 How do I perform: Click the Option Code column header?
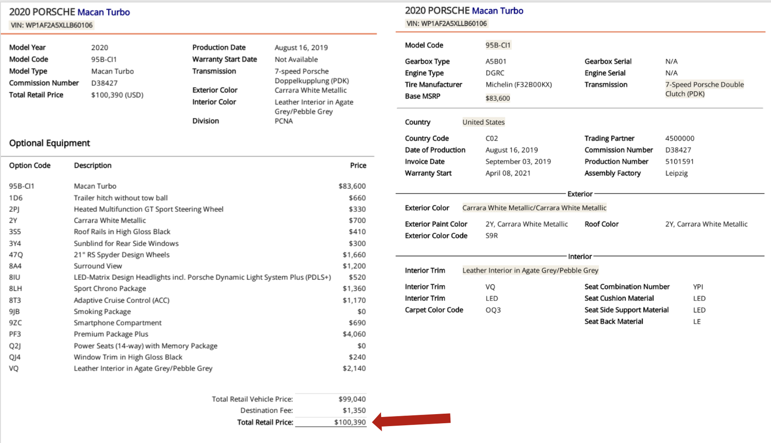[x=30, y=165]
